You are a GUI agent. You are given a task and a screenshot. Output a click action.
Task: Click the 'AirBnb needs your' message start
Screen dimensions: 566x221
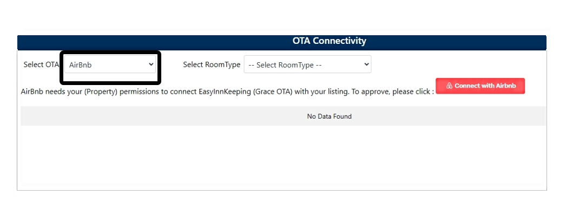[x=51, y=92]
